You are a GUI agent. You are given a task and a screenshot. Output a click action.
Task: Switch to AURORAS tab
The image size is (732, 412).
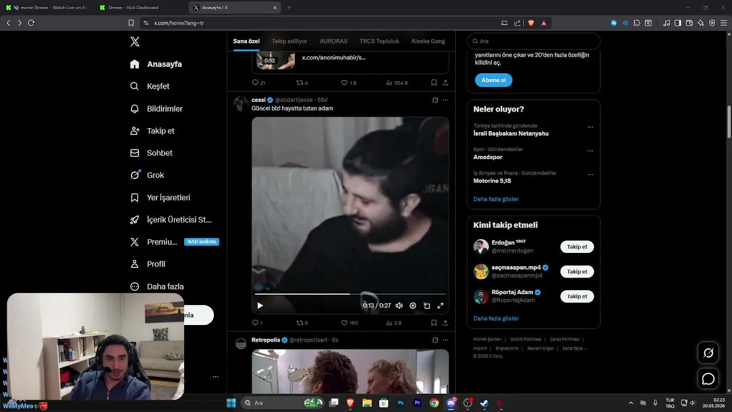tap(333, 41)
